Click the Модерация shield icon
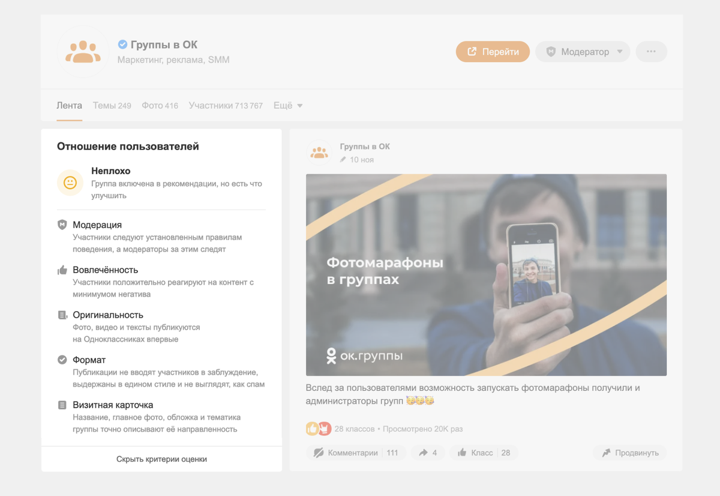 [x=62, y=225]
